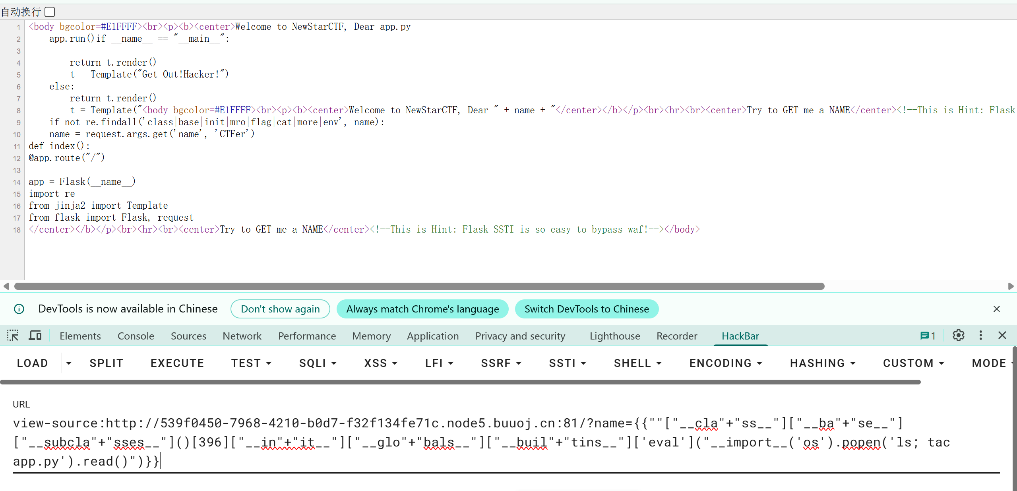Dismiss the language notification bar
This screenshot has width=1017, height=491.
coord(996,309)
